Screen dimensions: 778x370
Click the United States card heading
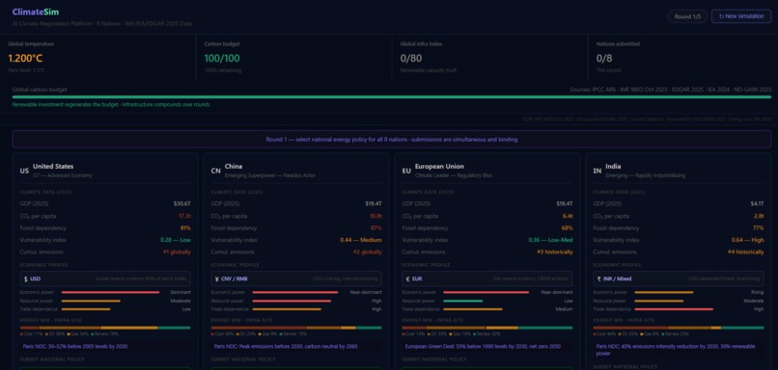[x=53, y=167]
